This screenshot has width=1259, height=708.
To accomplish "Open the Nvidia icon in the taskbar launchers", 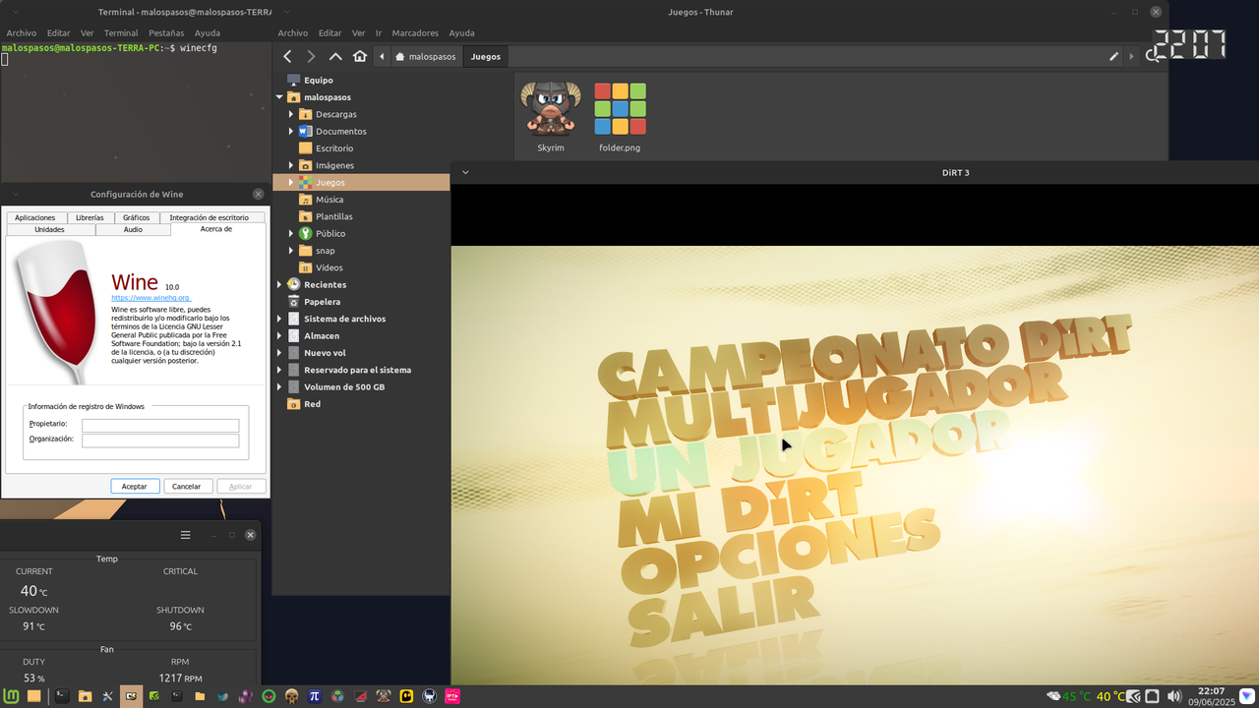I will pyautogui.click(x=154, y=696).
